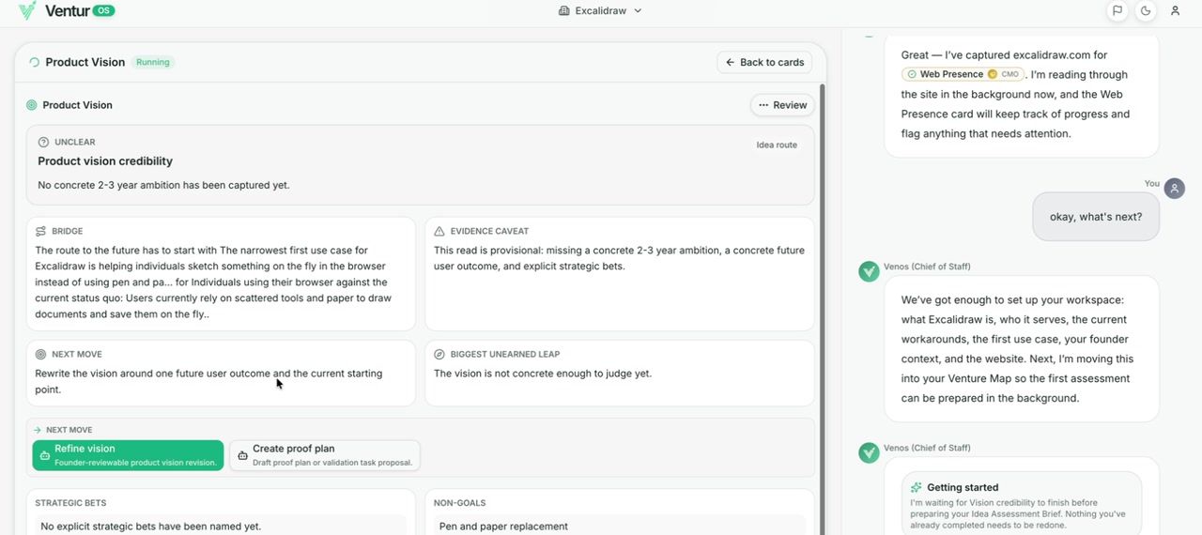
Task: Click the building icon next to Excalidraw
Action: pyautogui.click(x=564, y=11)
